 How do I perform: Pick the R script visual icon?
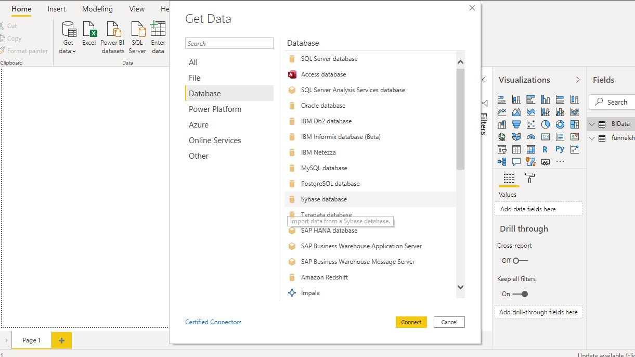[x=545, y=149]
